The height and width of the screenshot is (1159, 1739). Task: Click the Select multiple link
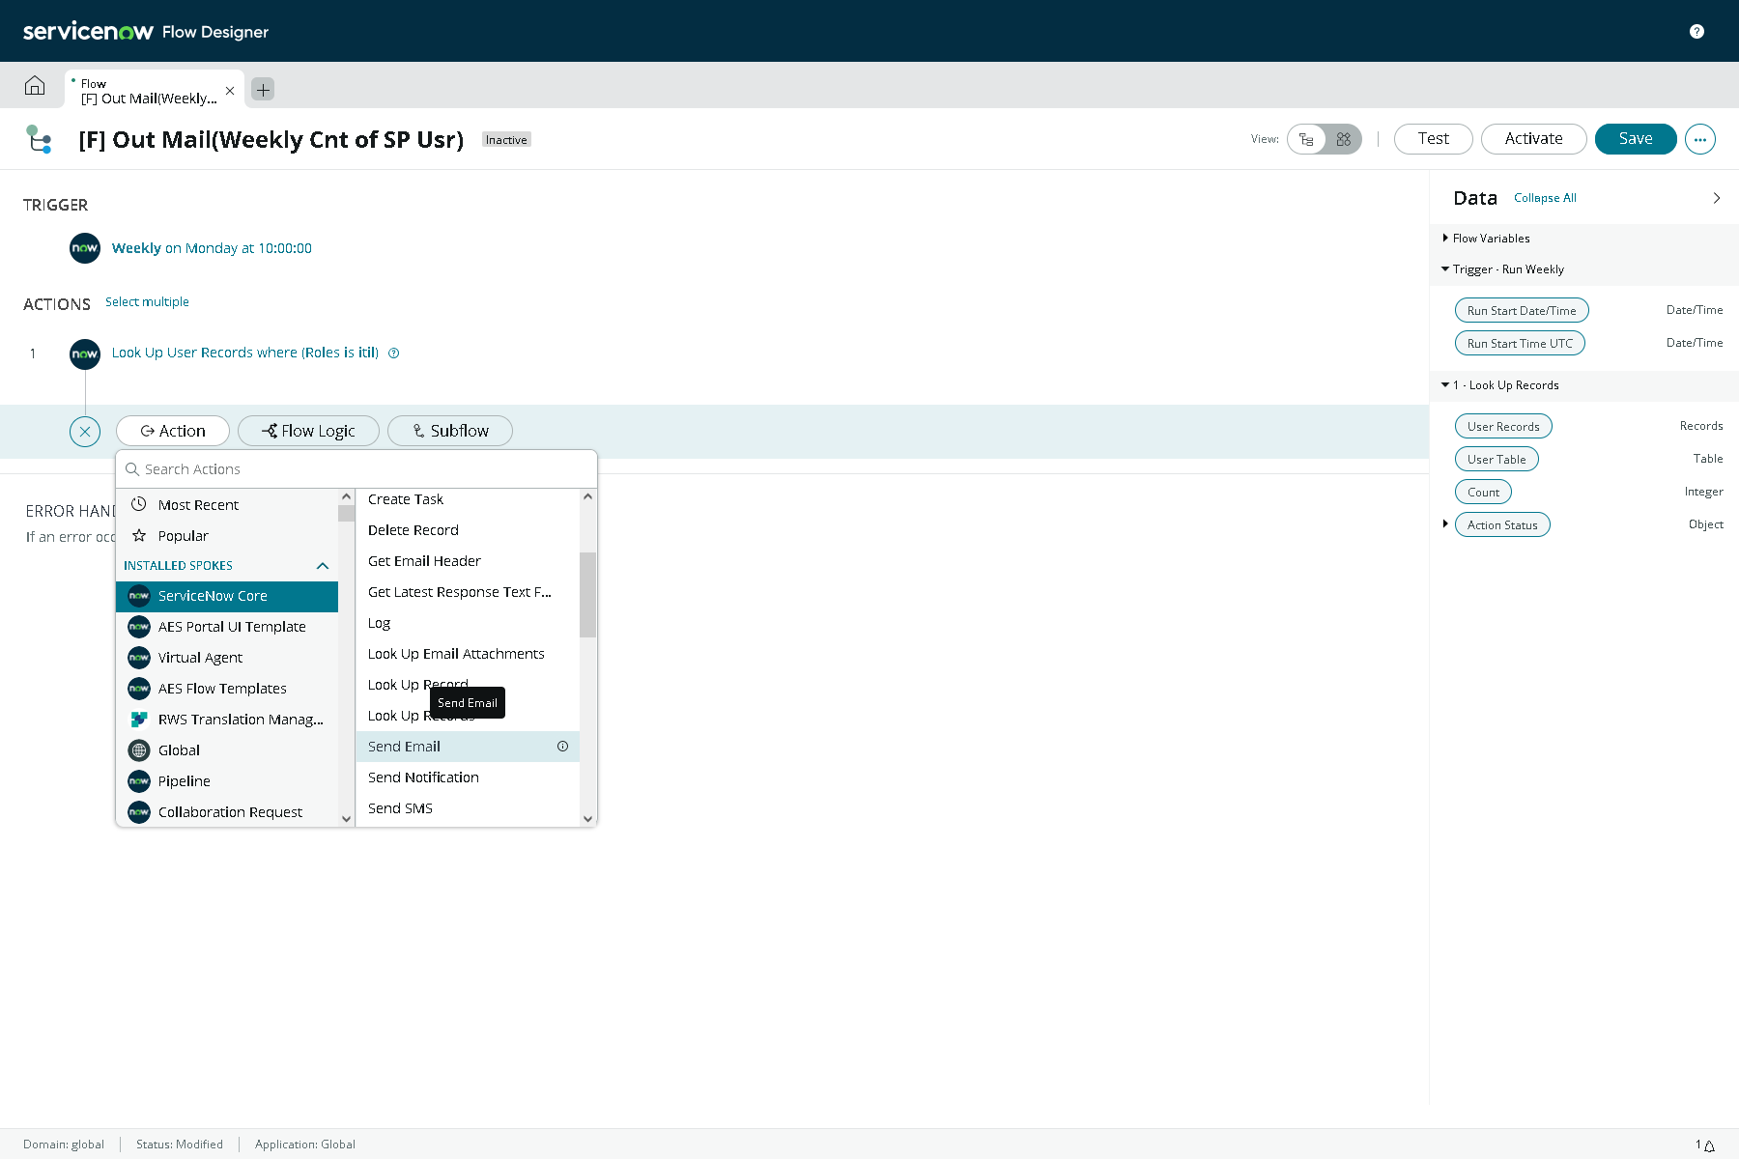[x=147, y=302]
